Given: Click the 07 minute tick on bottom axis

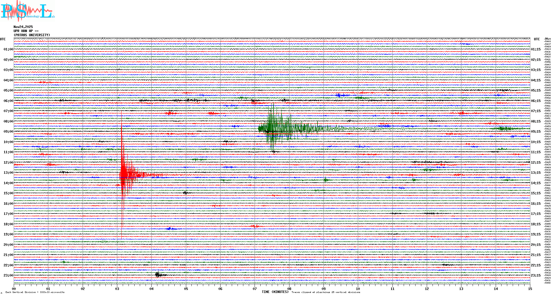Looking at the screenshot, I should point(255,289).
